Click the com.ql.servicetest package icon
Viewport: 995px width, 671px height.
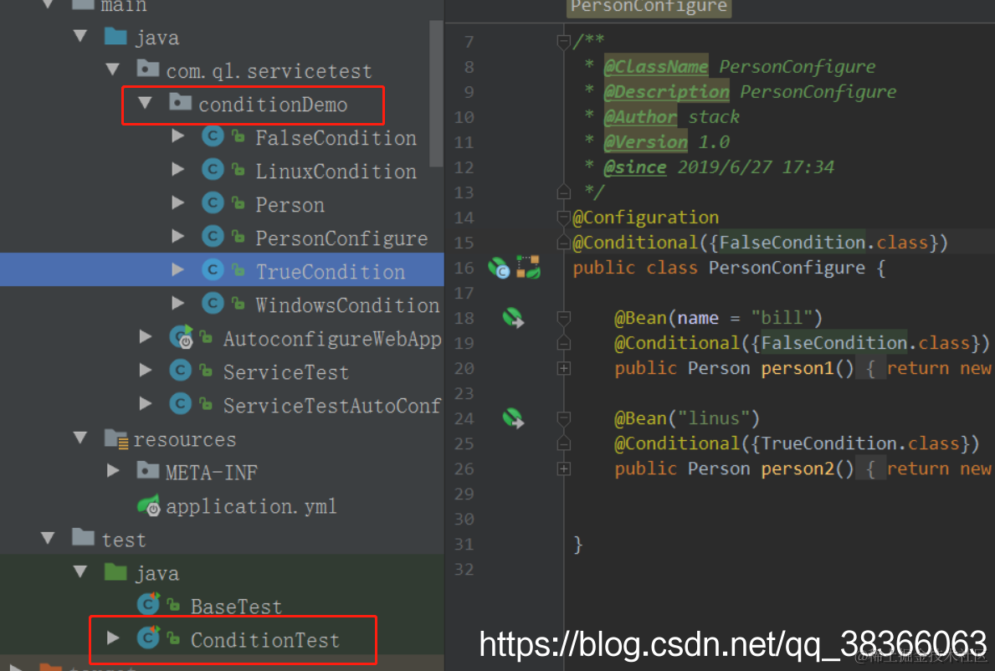148,68
